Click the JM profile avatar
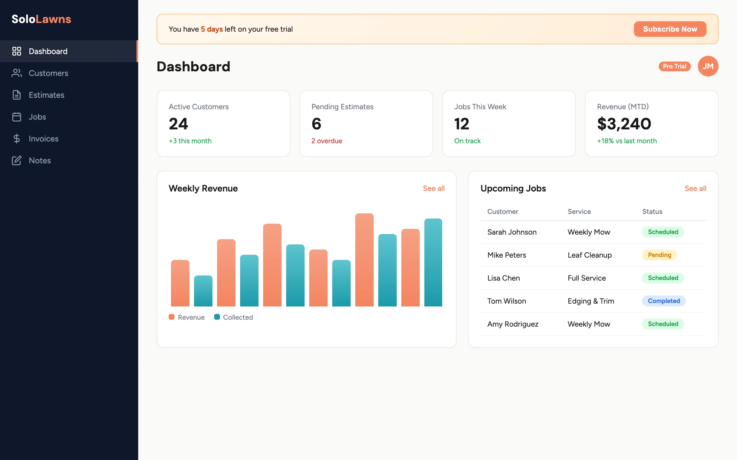This screenshot has height=460, width=737. click(708, 66)
